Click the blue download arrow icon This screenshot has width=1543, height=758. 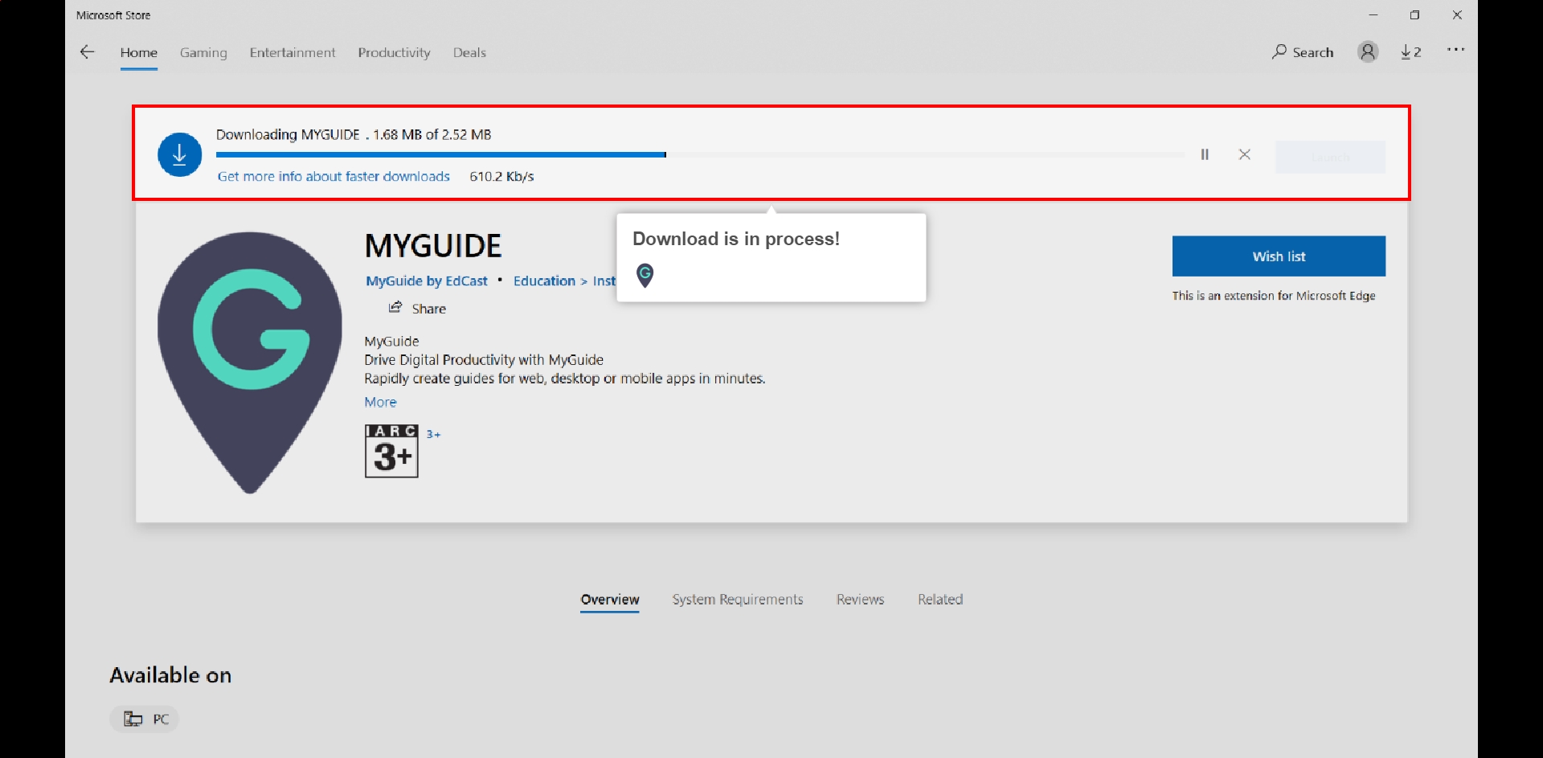[x=179, y=154]
